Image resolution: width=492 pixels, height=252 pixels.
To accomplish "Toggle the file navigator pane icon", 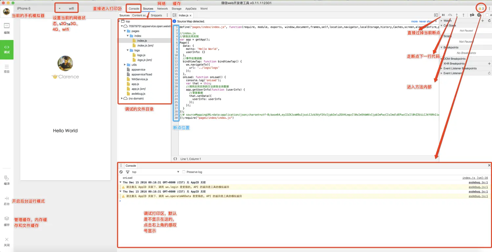I will tap(174, 15).
